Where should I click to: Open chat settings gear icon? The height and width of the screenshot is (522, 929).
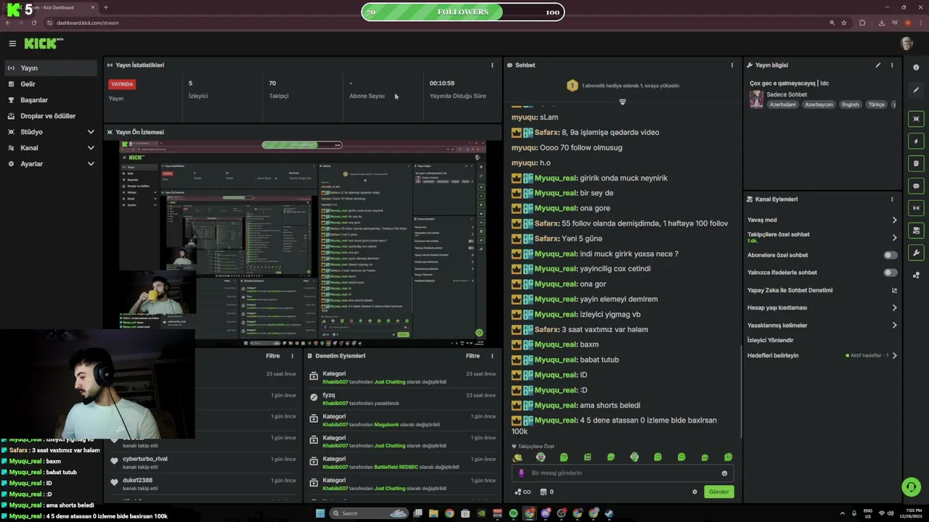tap(695, 492)
